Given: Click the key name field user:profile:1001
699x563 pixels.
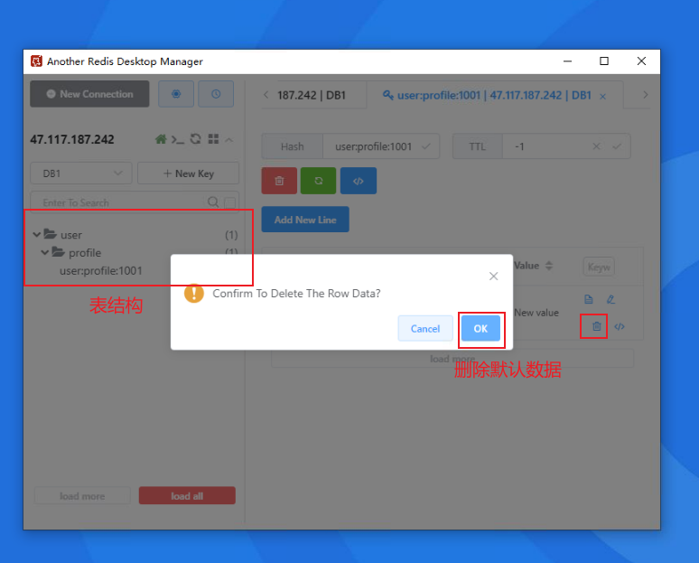Looking at the screenshot, I should [x=373, y=146].
